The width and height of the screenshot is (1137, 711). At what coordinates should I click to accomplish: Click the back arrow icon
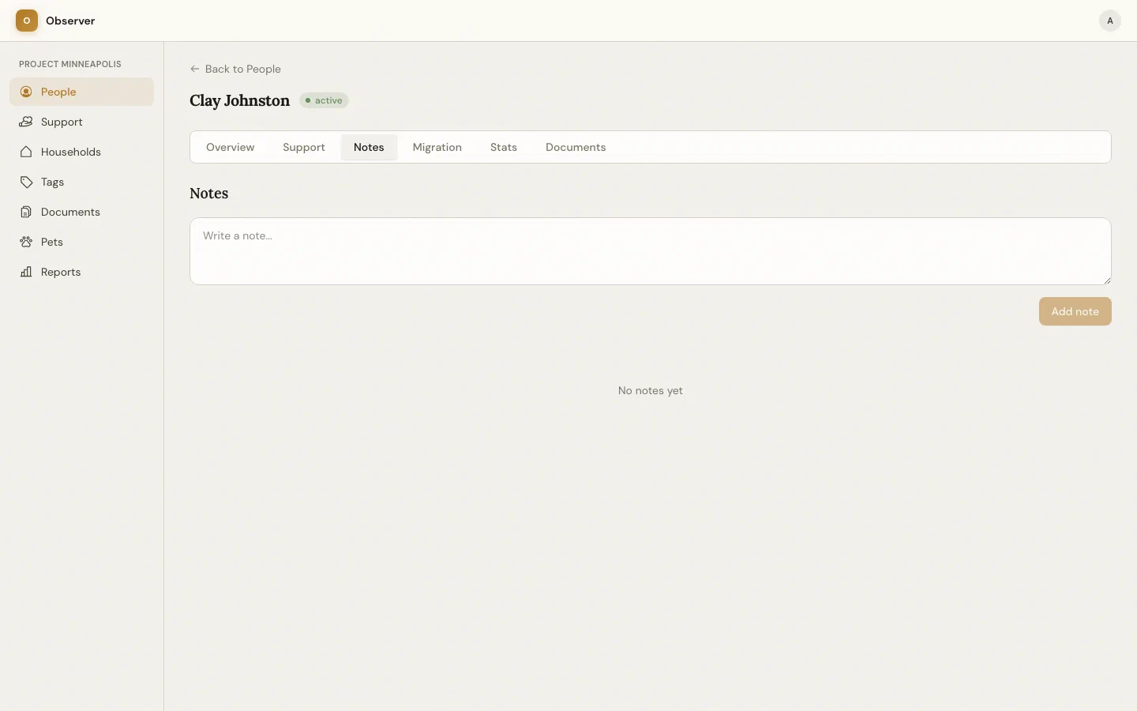coord(195,69)
